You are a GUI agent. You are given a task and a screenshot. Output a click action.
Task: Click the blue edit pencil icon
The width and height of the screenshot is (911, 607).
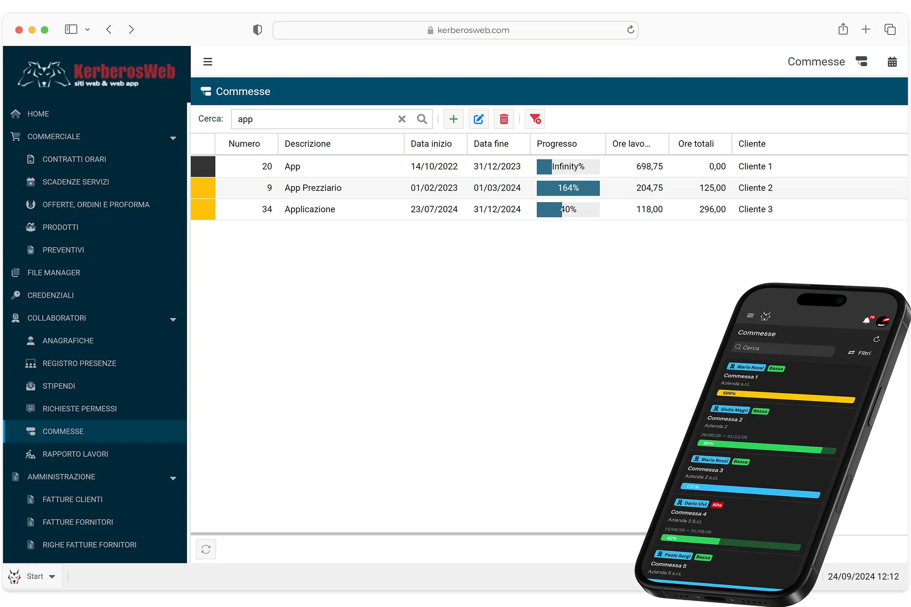point(479,119)
